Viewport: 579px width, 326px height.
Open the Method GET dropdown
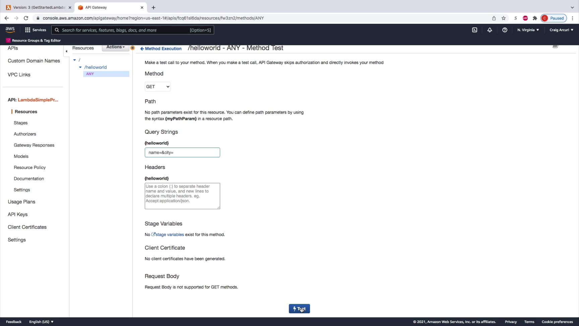coord(157,87)
